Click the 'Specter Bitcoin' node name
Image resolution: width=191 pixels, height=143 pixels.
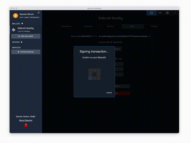point(27,14)
